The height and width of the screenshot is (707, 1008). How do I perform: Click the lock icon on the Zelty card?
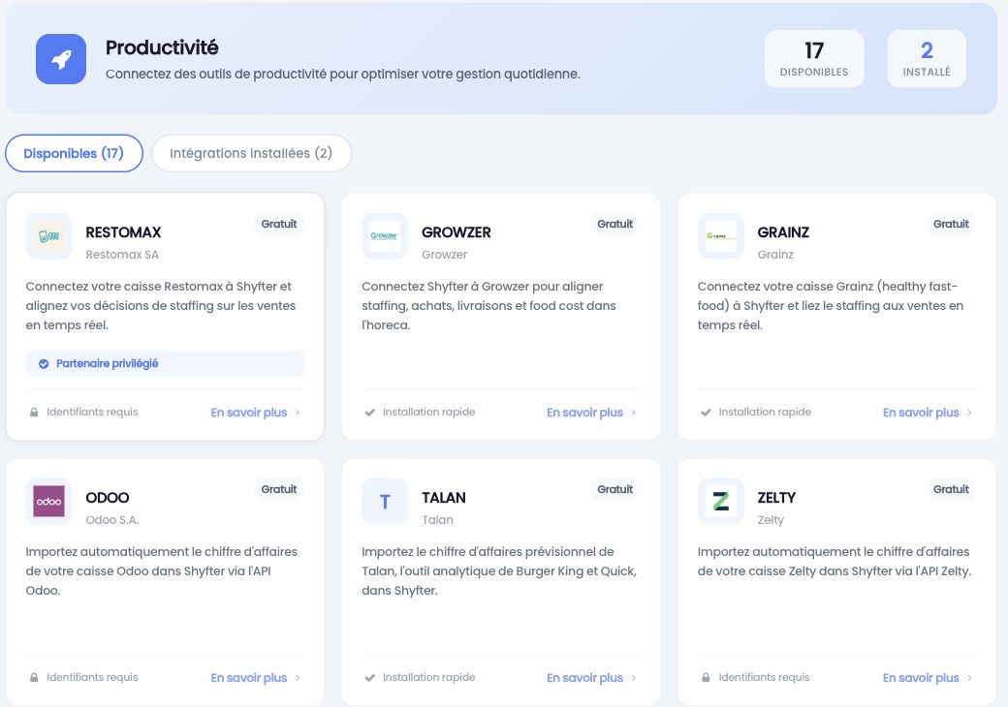pyautogui.click(x=706, y=678)
